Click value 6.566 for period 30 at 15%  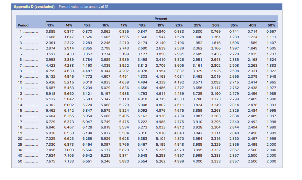coord(87,150)
